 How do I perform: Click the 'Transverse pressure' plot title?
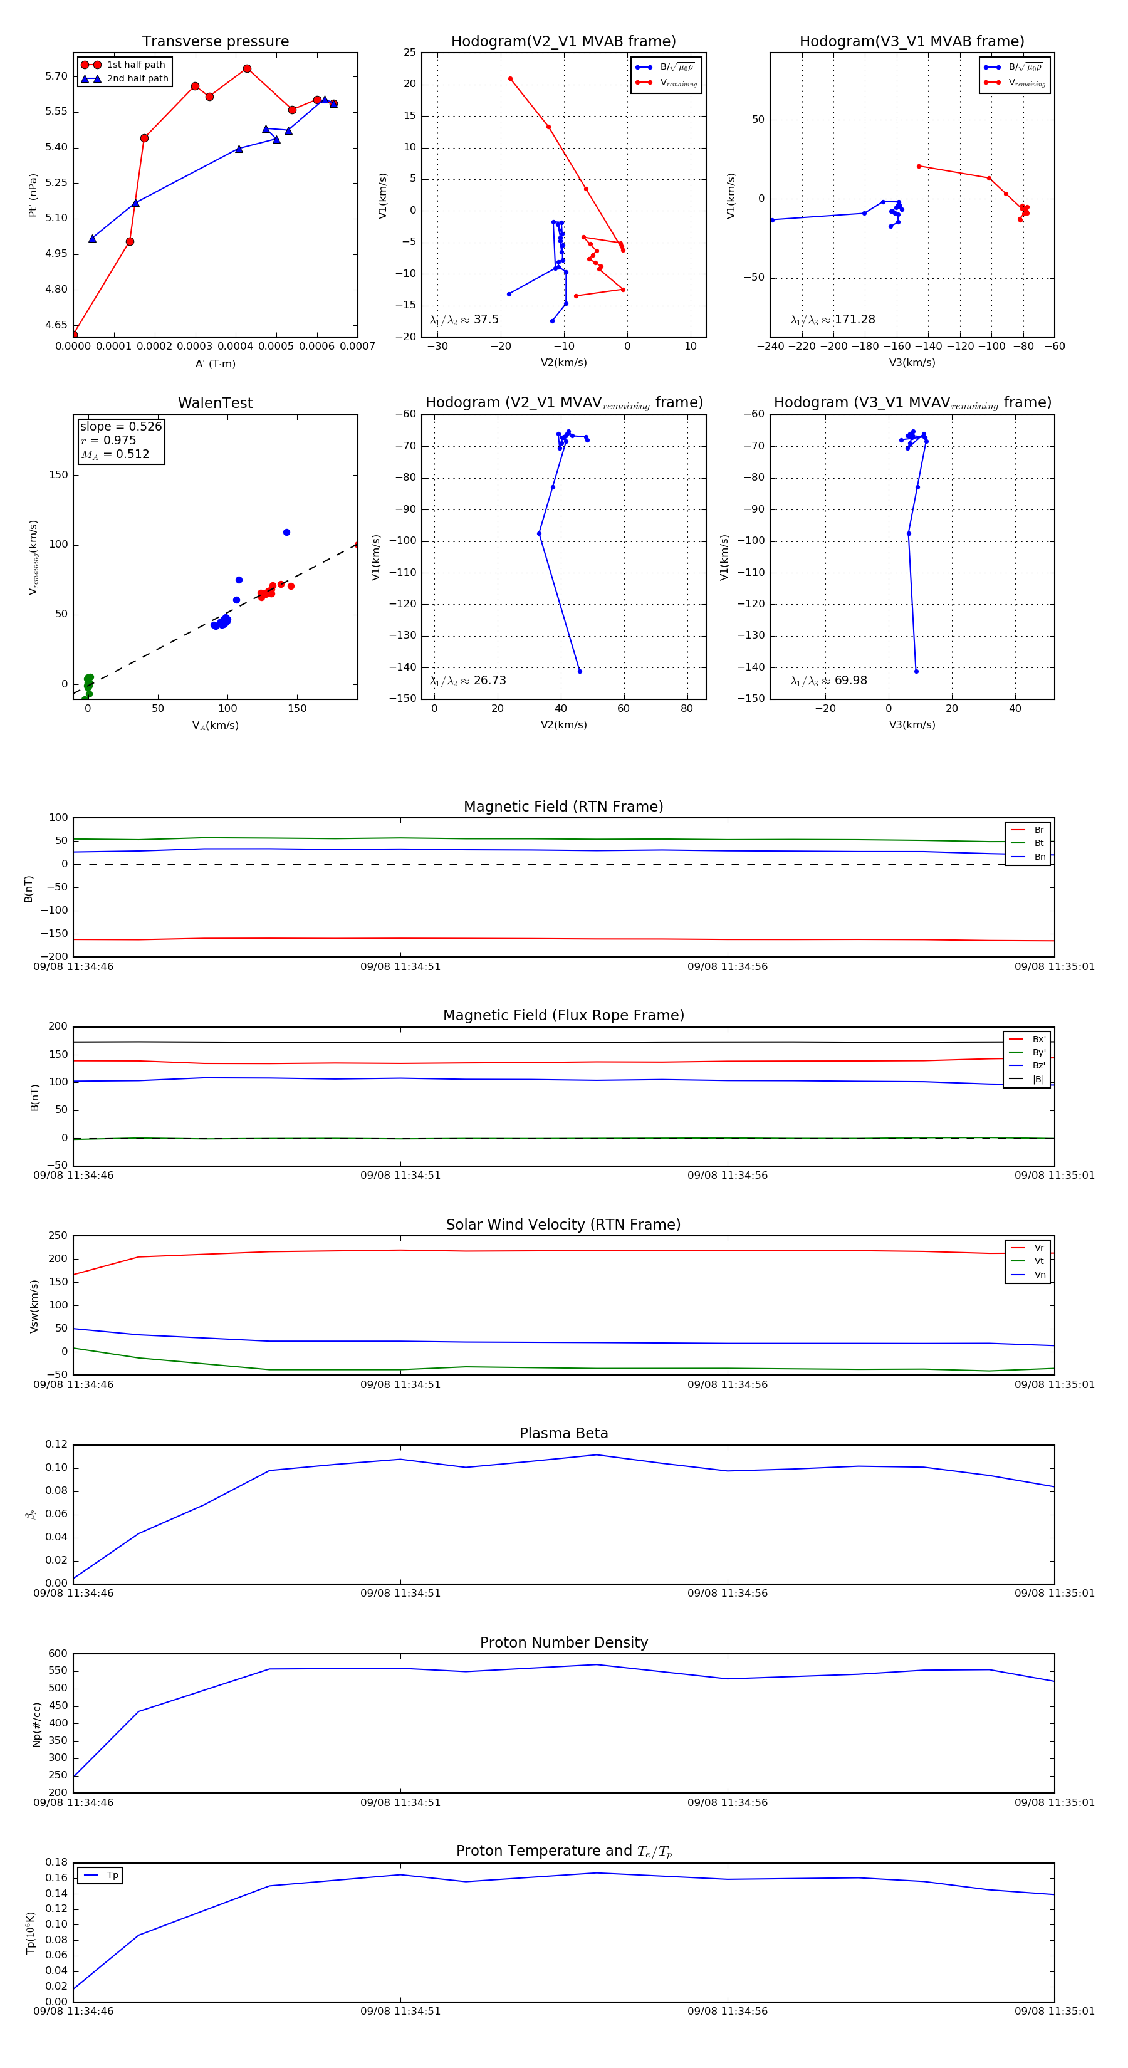[x=215, y=42]
